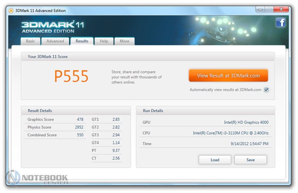Open the Help tab
This screenshot has height=193, width=298.
tap(104, 41)
